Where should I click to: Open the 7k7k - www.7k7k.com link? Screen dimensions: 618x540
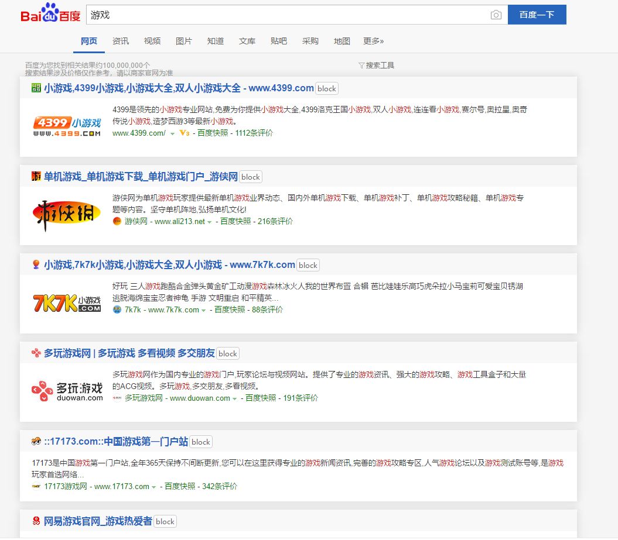(x=162, y=309)
